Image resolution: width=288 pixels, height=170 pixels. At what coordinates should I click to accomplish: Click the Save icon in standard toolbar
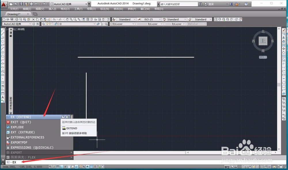coord(12,19)
